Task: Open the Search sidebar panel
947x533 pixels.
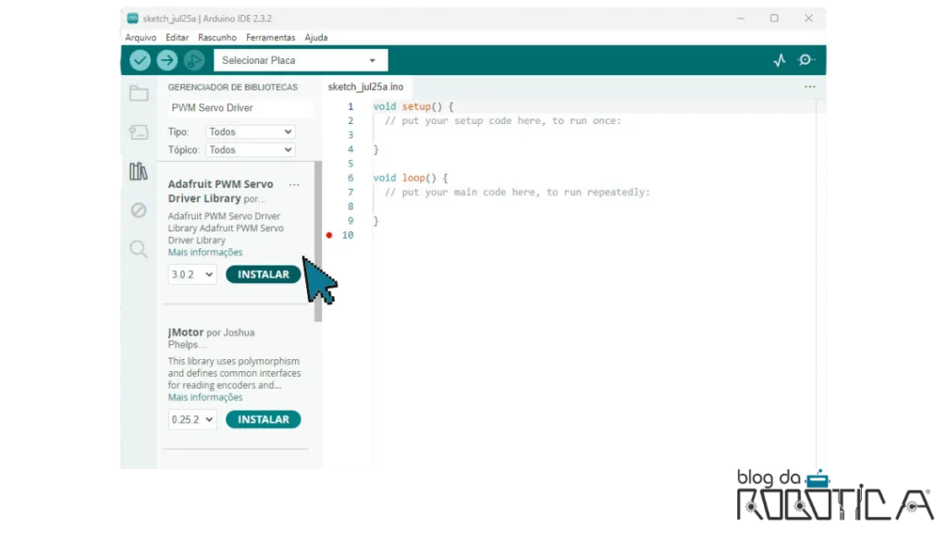Action: [x=139, y=249]
